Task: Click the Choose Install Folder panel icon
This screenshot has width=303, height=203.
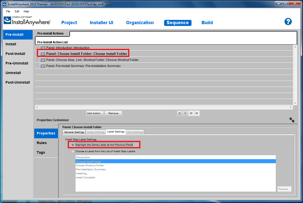Action: pos(43,54)
